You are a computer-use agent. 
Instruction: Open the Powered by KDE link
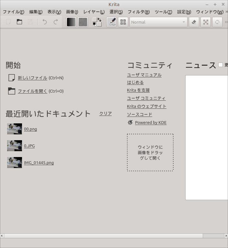click(x=151, y=123)
